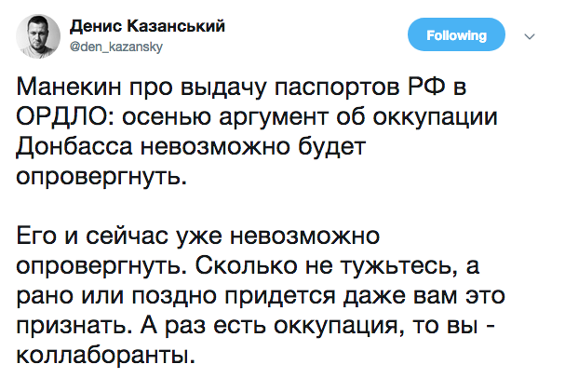Viewport: 565px width, 378px height.
Task: Click the first 'опровергнуть.' ending paragraph one
Action: click(101, 177)
